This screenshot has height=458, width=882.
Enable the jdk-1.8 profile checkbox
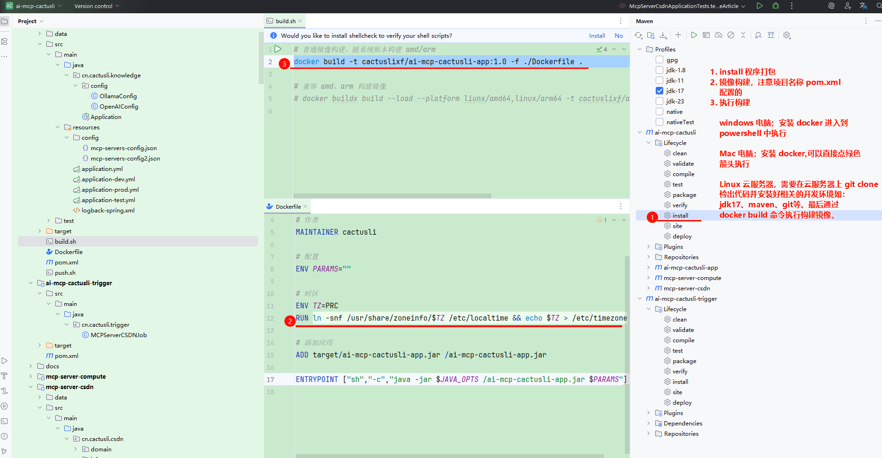coord(659,70)
